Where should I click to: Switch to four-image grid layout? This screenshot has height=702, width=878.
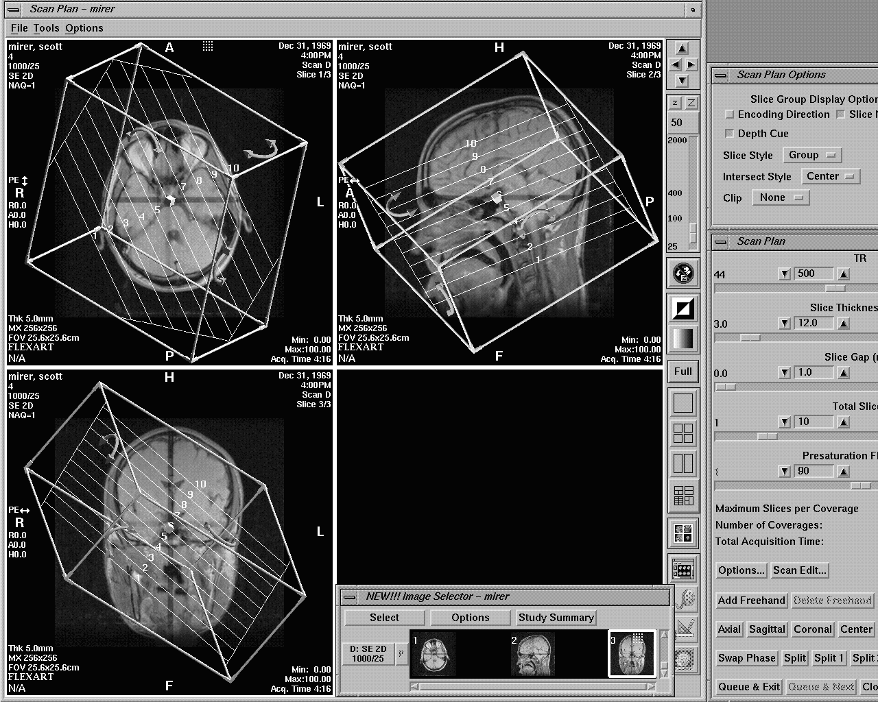point(683,433)
